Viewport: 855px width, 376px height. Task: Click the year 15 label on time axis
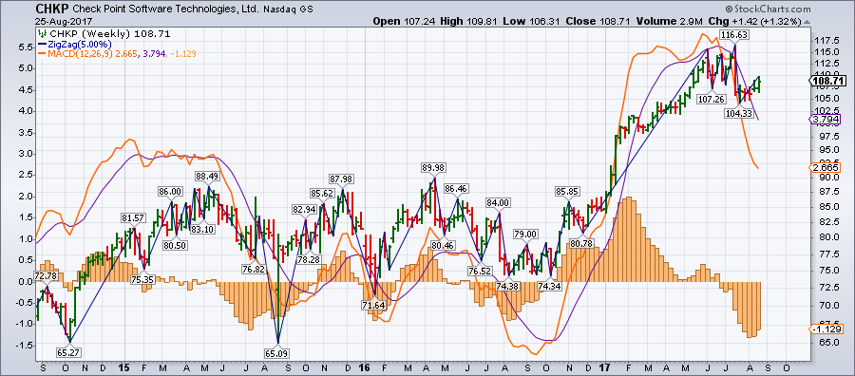pyautogui.click(x=123, y=369)
